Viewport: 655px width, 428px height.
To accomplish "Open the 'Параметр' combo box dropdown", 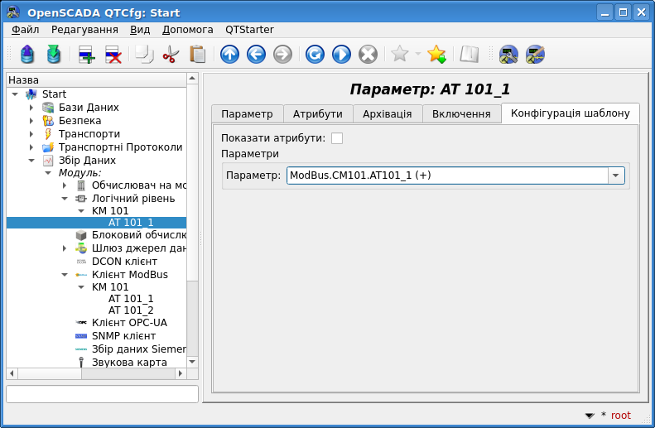I will point(615,176).
